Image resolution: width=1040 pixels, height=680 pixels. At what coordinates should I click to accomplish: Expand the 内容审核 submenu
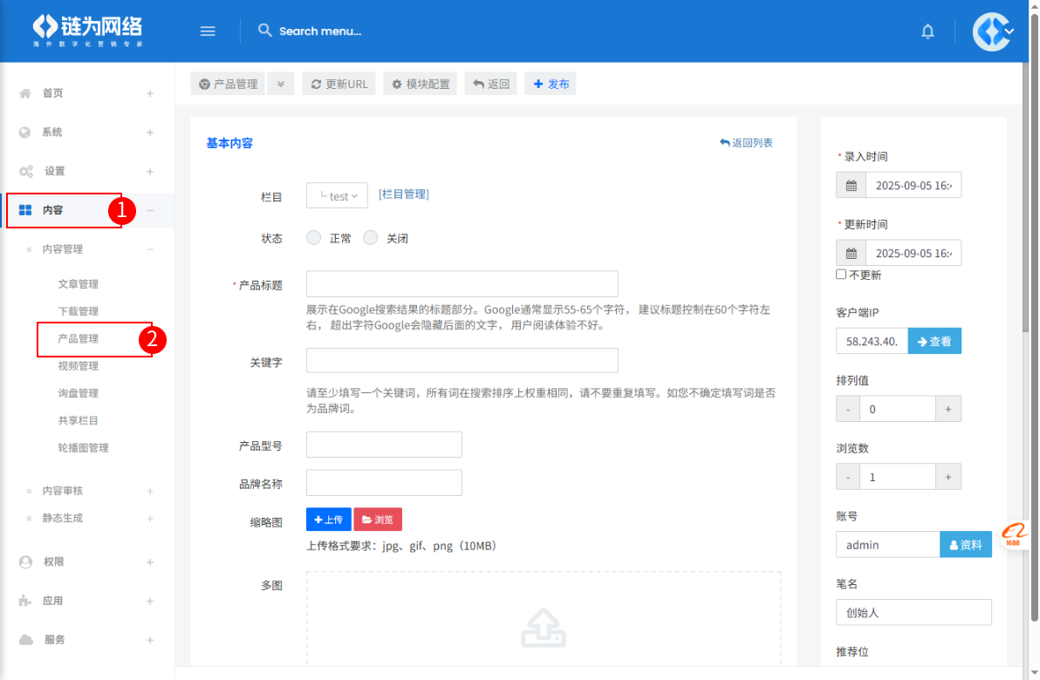tap(150, 491)
